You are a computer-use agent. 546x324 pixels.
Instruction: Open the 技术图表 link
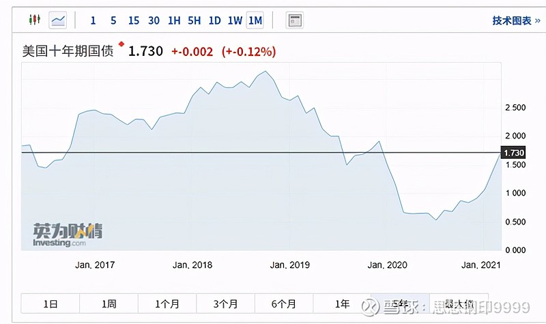point(516,20)
